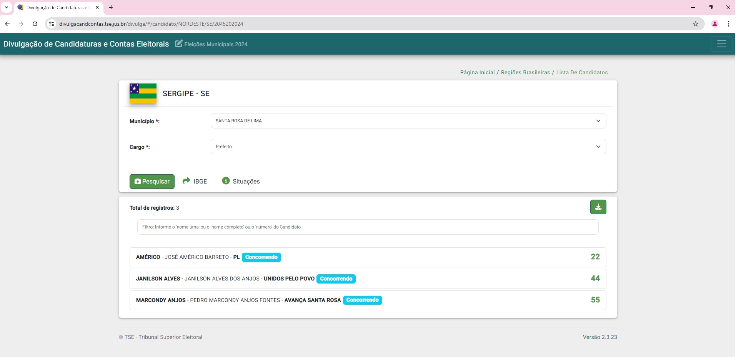Open candidate MARCONDY ANJOS row
This screenshot has width=736, height=357.
click(x=368, y=300)
